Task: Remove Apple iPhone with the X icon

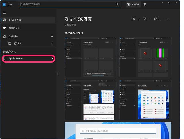Action: coord(52,59)
